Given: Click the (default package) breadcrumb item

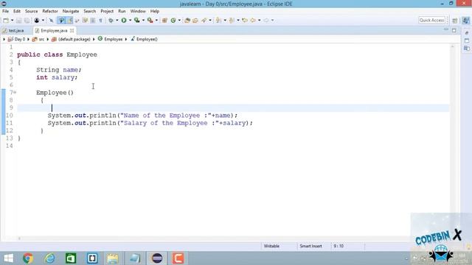Looking at the screenshot, I should 71,39.
